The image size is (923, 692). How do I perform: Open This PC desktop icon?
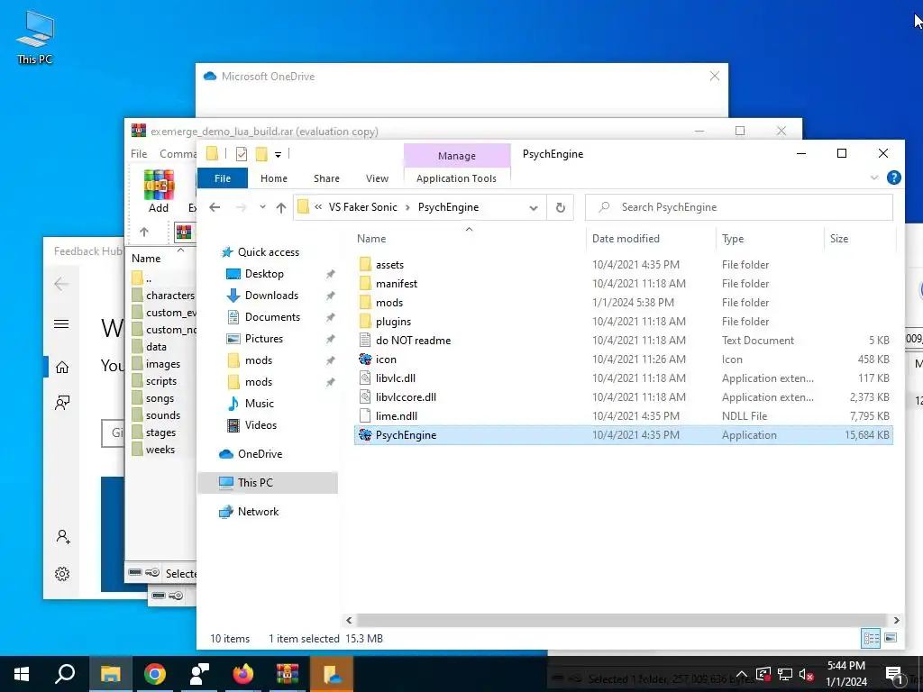pos(35,36)
